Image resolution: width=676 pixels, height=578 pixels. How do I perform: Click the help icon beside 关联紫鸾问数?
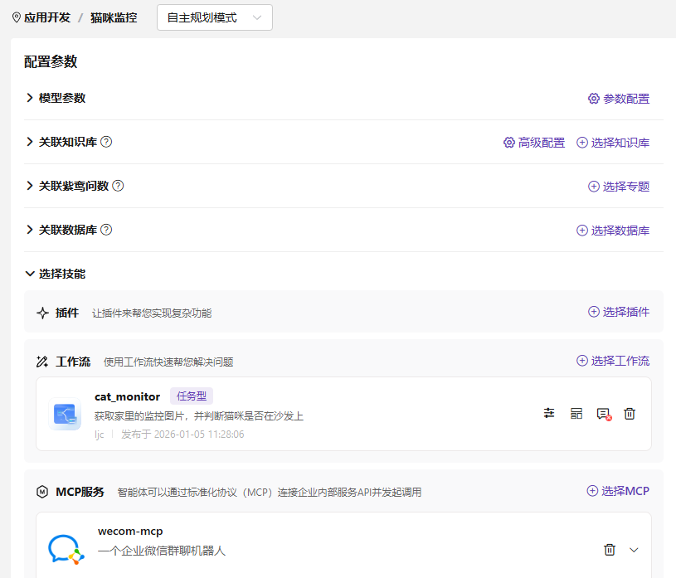point(118,186)
